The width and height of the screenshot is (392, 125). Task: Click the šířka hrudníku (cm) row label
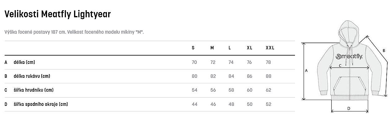click(33, 90)
